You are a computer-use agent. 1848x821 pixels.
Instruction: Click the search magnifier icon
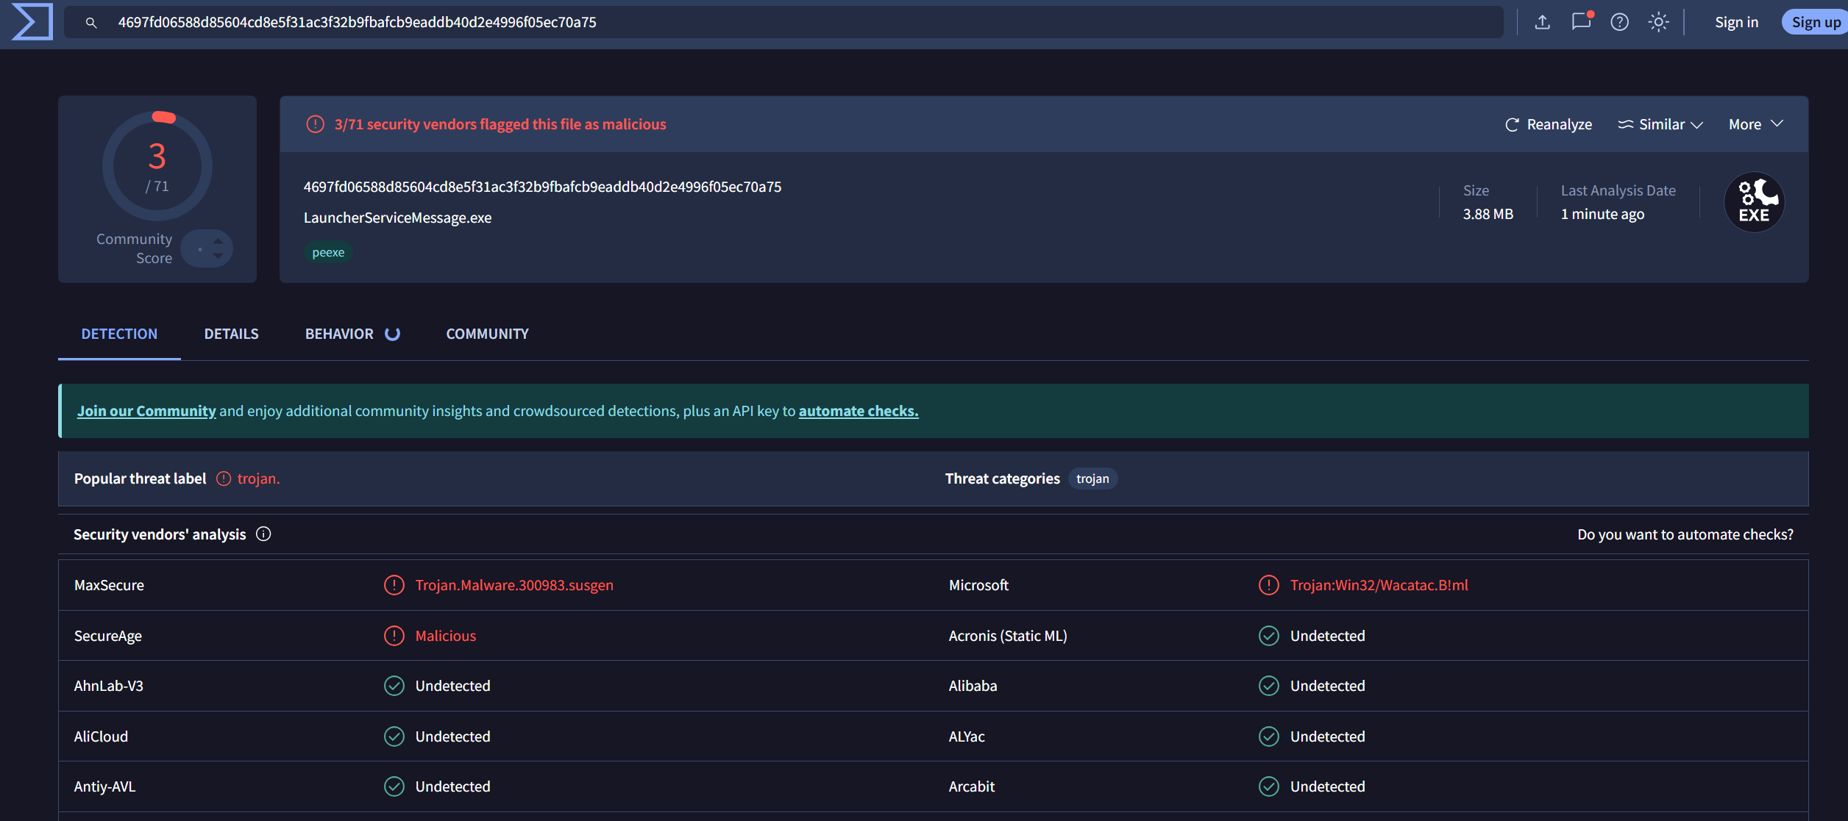[x=91, y=23]
